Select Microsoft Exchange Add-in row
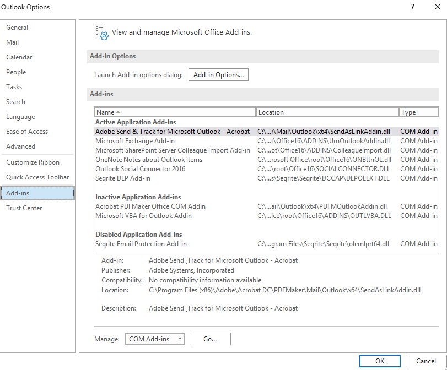 (135, 141)
